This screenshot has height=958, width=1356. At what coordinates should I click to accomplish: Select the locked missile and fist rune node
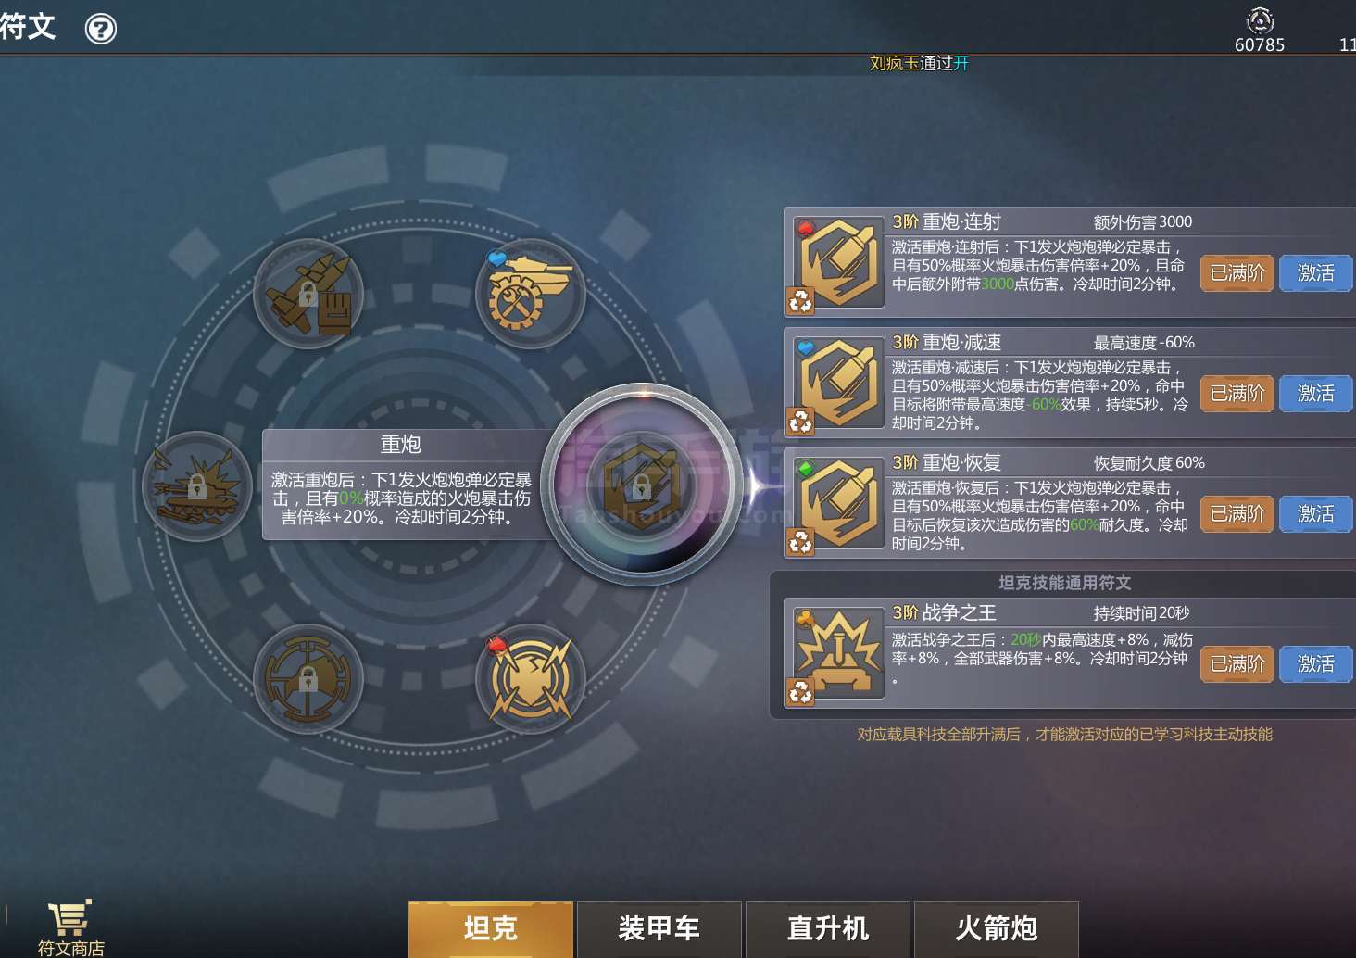(308, 294)
